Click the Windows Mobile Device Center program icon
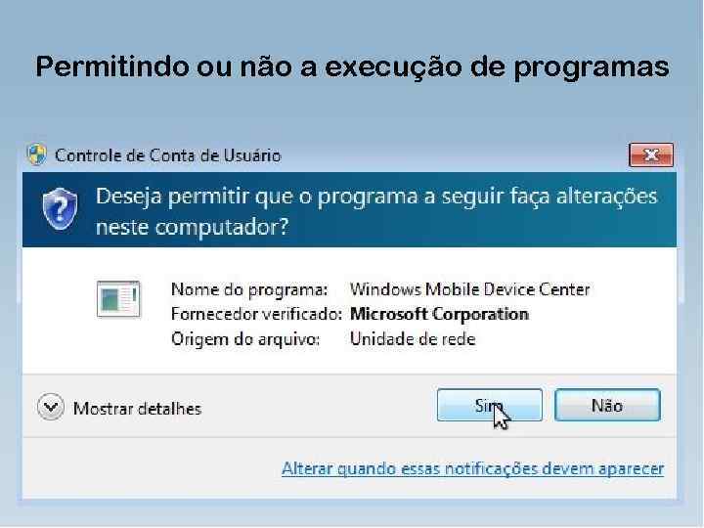The width and height of the screenshot is (704, 528). [x=118, y=298]
